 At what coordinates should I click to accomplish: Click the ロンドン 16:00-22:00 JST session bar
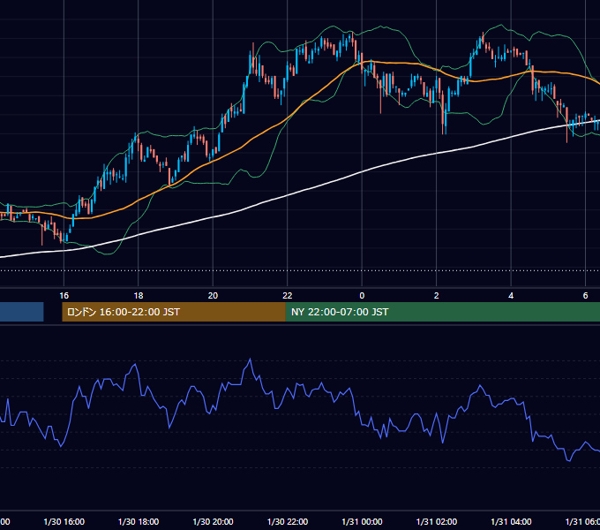click(x=174, y=312)
